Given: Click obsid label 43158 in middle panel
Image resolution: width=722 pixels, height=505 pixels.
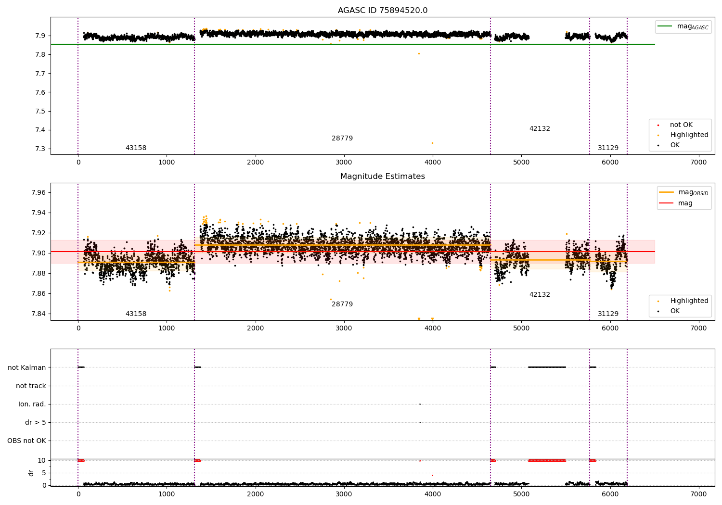Looking at the screenshot, I should click(136, 314).
